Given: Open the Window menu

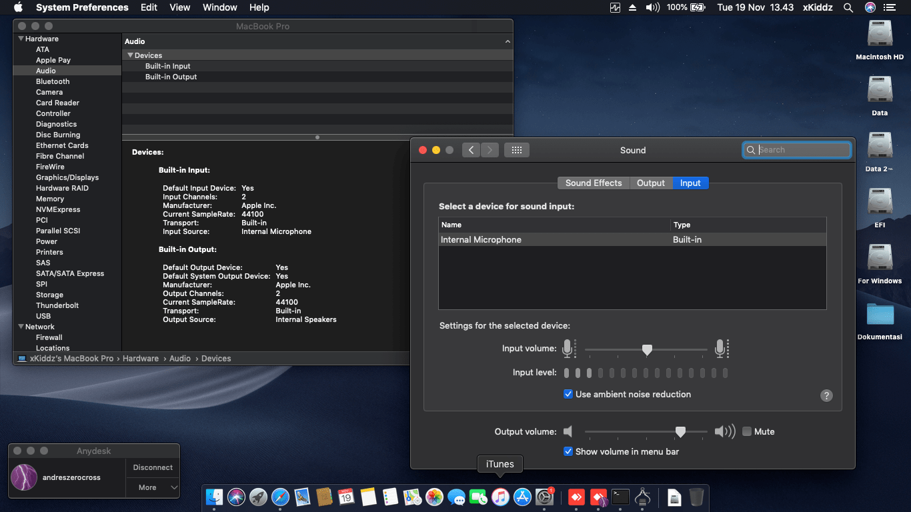Looking at the screenshot, I should point(219,7).
